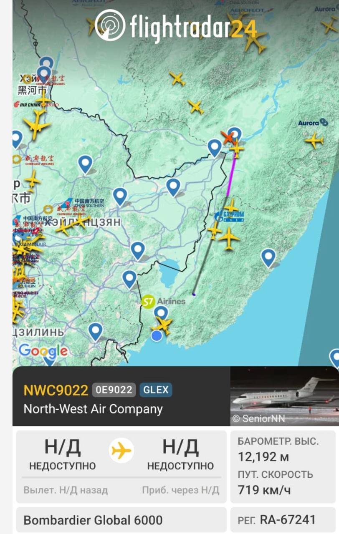The width and height of the screenshot is (339, 534).
Task: Select the Aeroflot plane at the map's top
Action: [254, 40]
